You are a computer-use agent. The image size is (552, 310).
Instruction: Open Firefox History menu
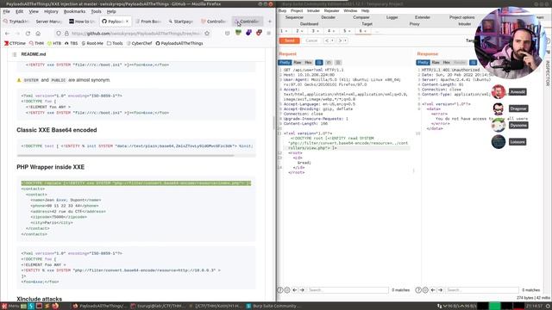[x=51, y=11]
